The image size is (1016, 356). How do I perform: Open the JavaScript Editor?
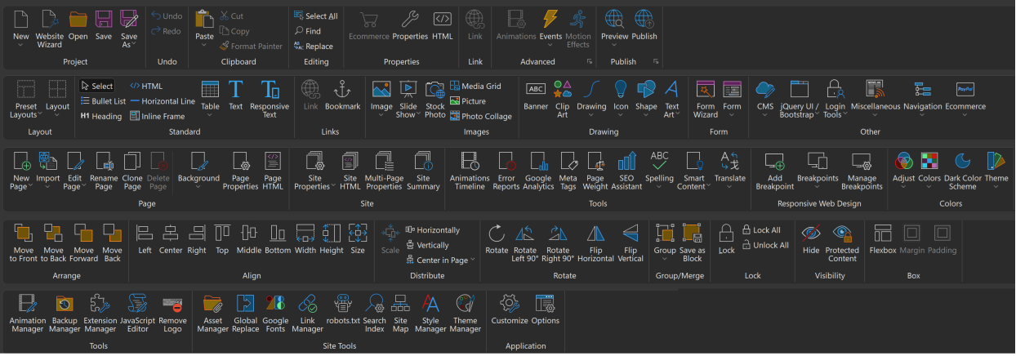click(x=138, y=313)
